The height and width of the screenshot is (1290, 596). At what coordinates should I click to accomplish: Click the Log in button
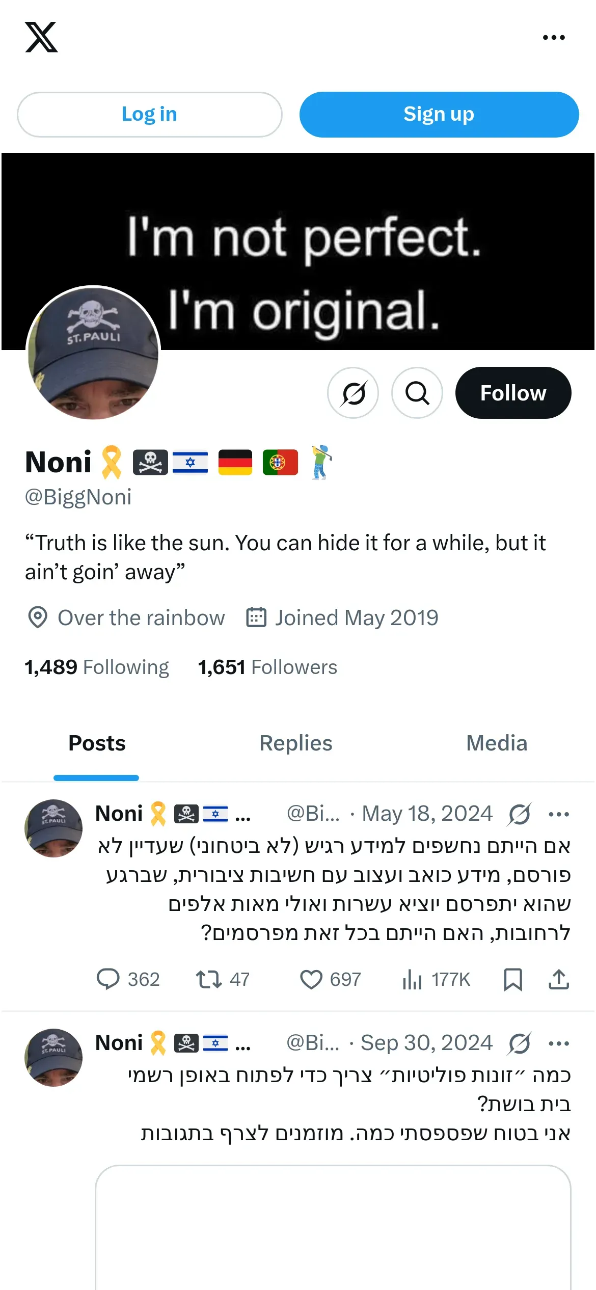click(x=149, y=115)
